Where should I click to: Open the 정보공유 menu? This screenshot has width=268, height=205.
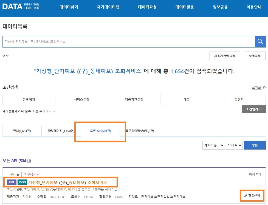[x=220, y=7]
